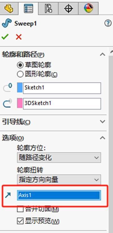Click the path selection icon beside 3DSketch1
This screenshot has width=113, height=233.
coord(7,103)
